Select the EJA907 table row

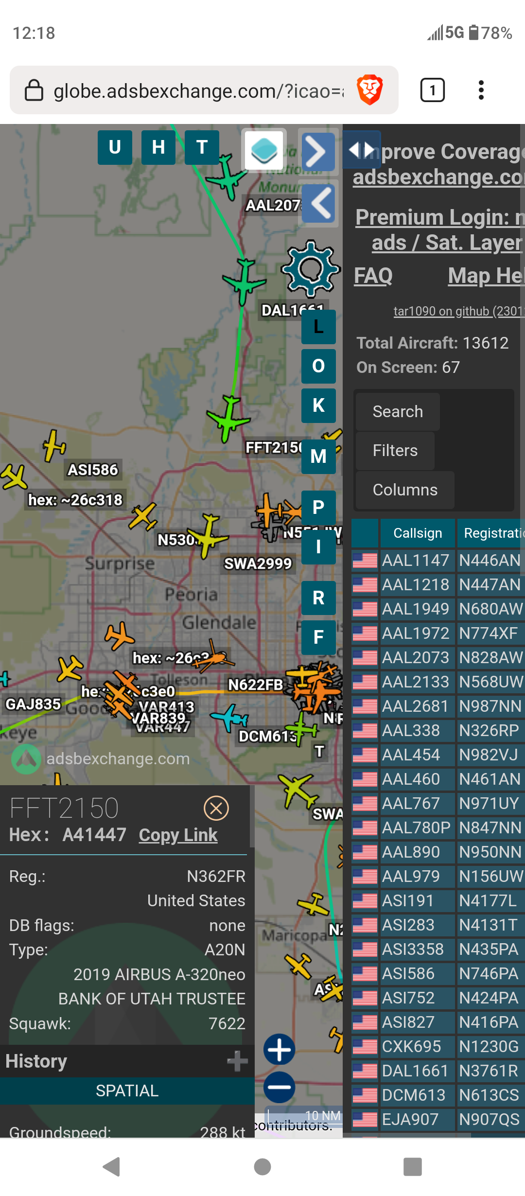438,1119
